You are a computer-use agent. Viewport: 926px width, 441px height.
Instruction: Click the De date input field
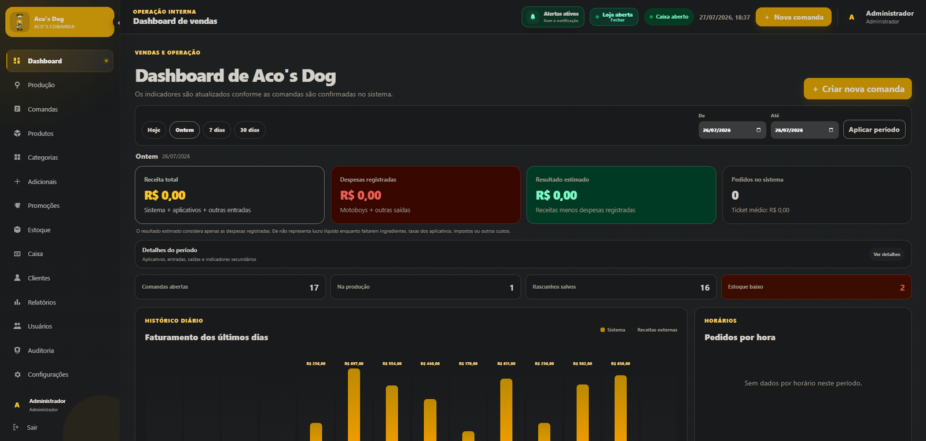point(732,130)
